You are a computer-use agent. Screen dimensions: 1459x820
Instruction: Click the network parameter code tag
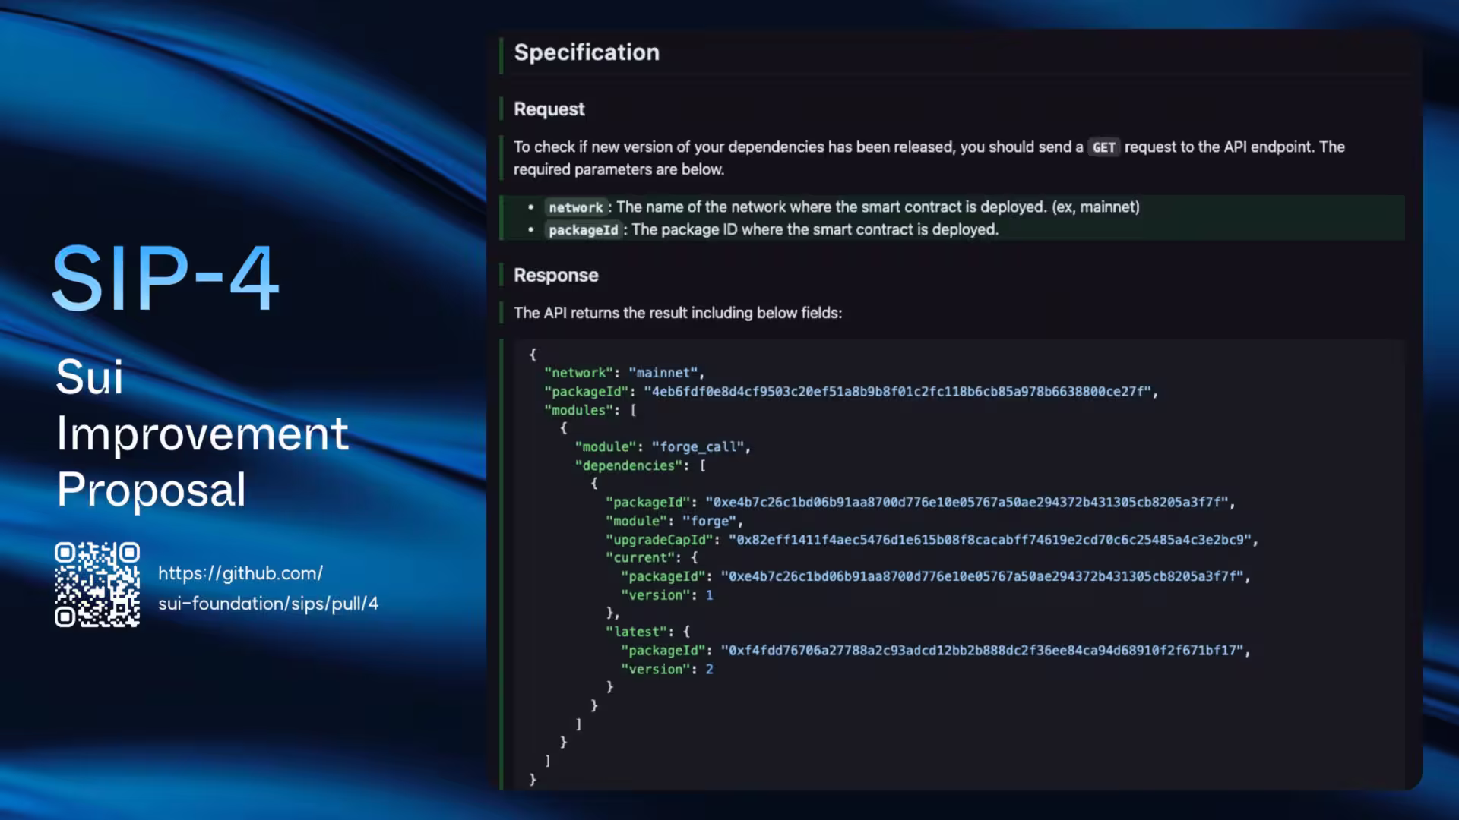(575, 207)
